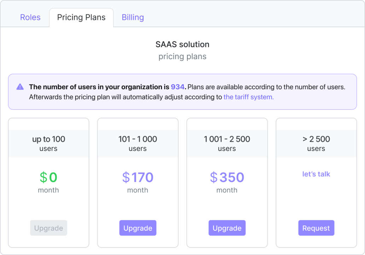Select the Pricing Plans tab
The image size is (365, 255).
81,17
